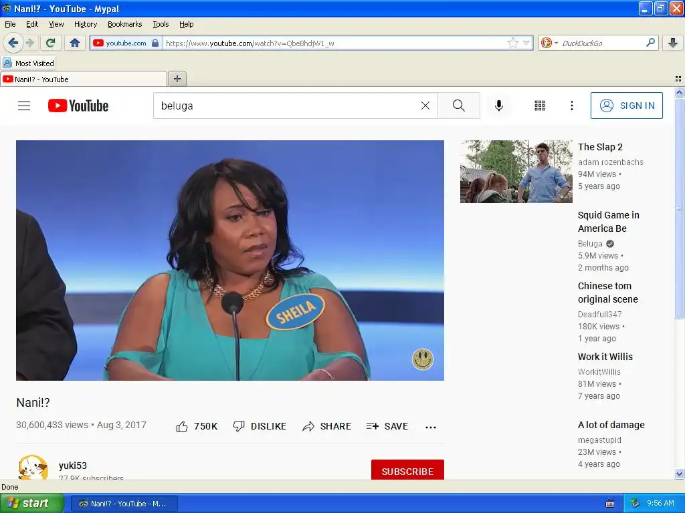Bookmark this page with the star icon
The image size is (685, 513).
(x=512, y=43)
